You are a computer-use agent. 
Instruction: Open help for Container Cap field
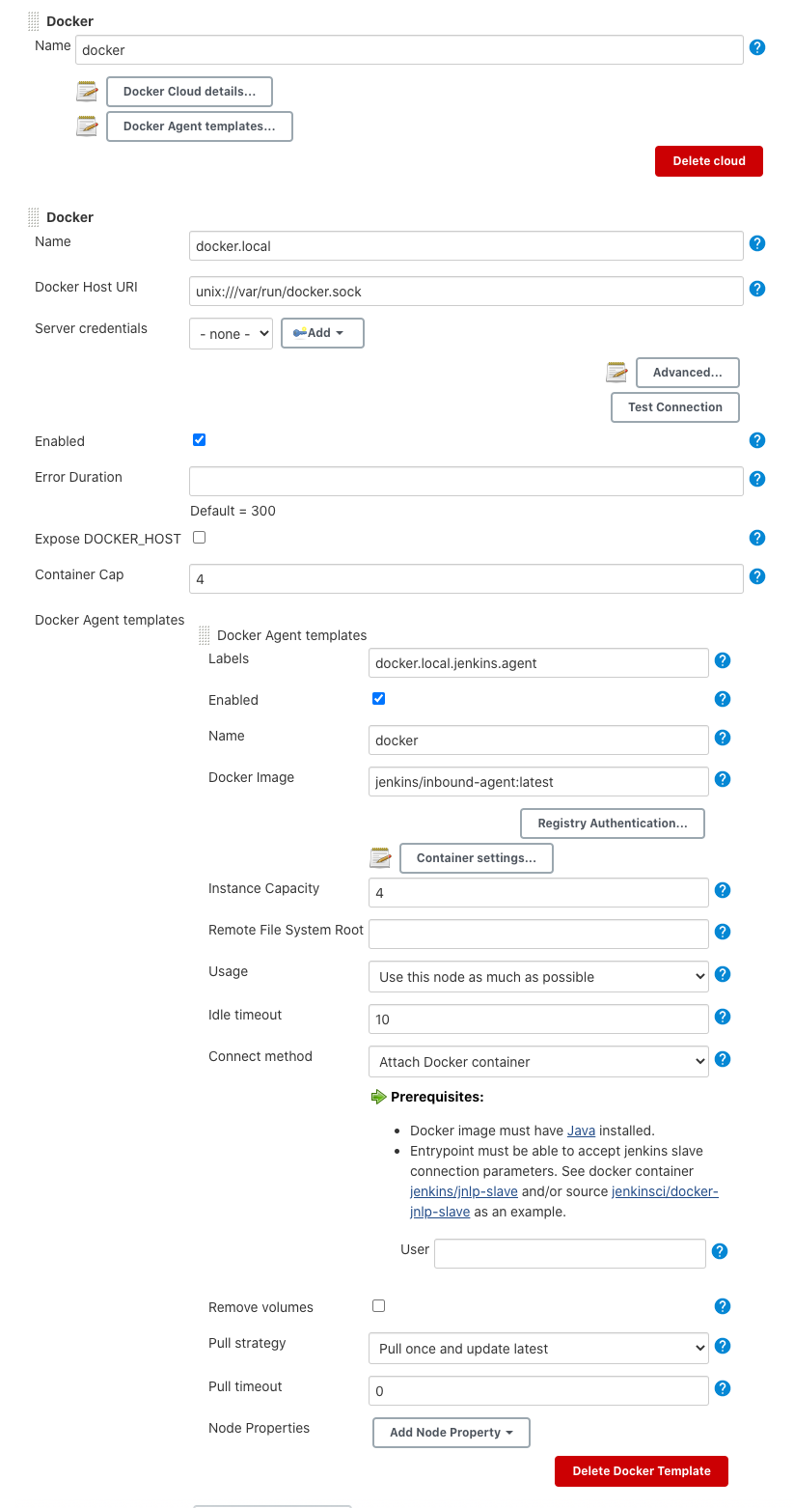point(757,576)
